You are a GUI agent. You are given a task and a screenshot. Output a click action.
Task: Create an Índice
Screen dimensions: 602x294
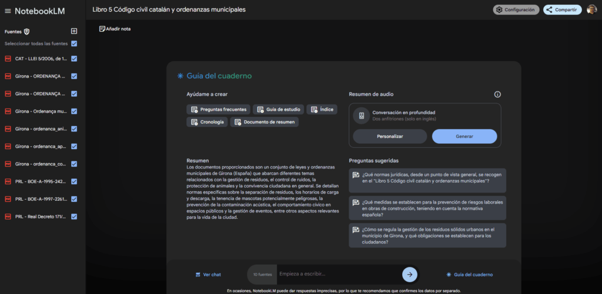(x=322, y=110)
